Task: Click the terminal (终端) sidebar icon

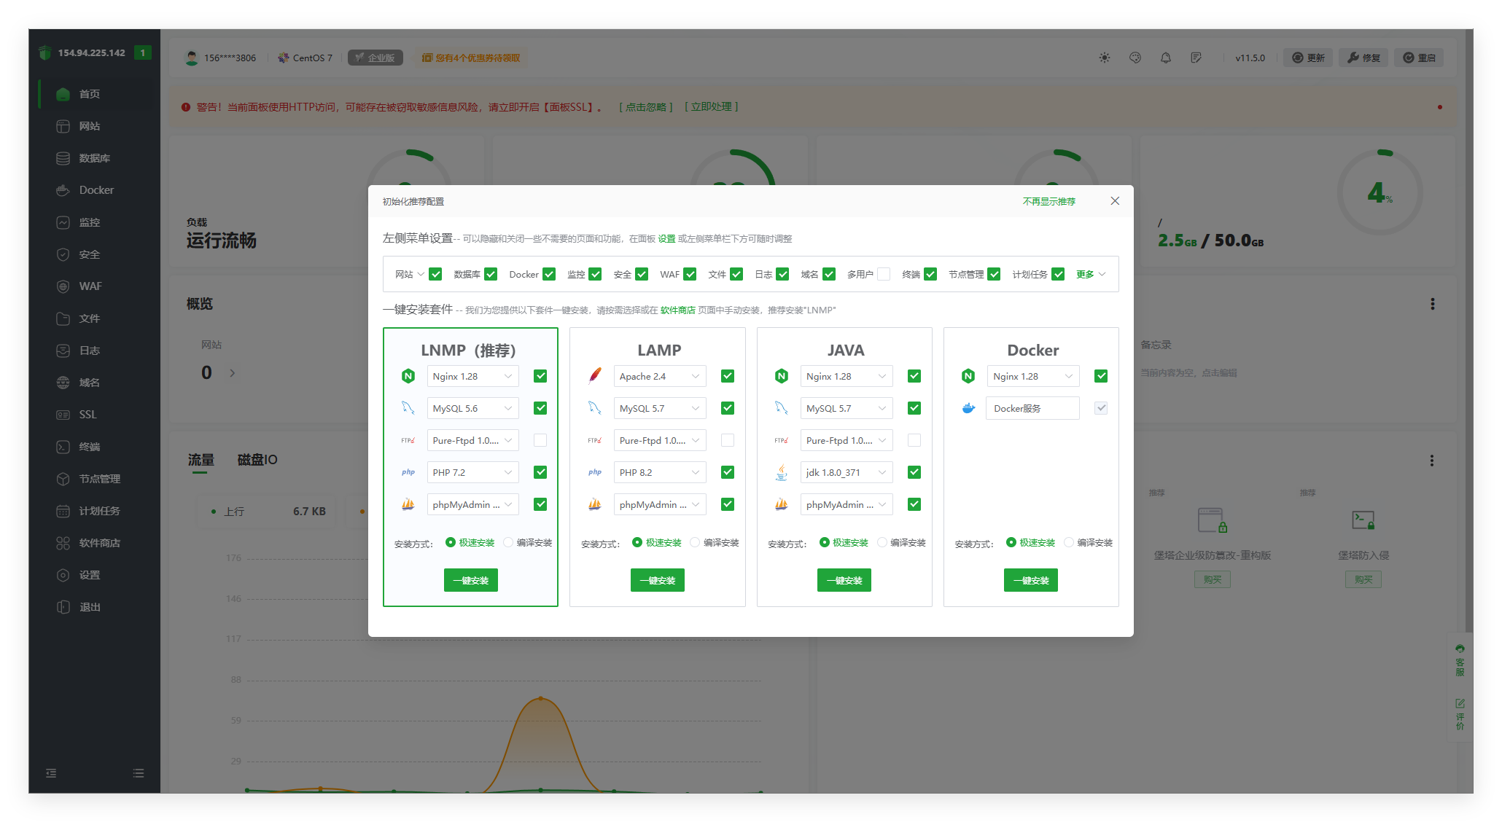Action: point(63,447)
